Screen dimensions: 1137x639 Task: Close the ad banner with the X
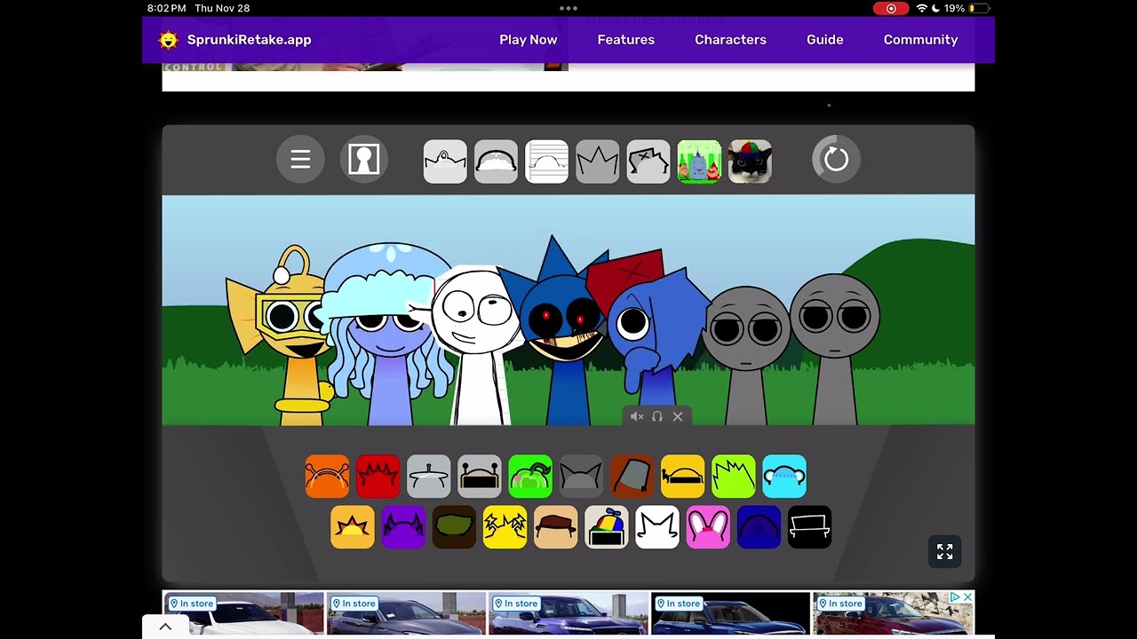[967, 597]
